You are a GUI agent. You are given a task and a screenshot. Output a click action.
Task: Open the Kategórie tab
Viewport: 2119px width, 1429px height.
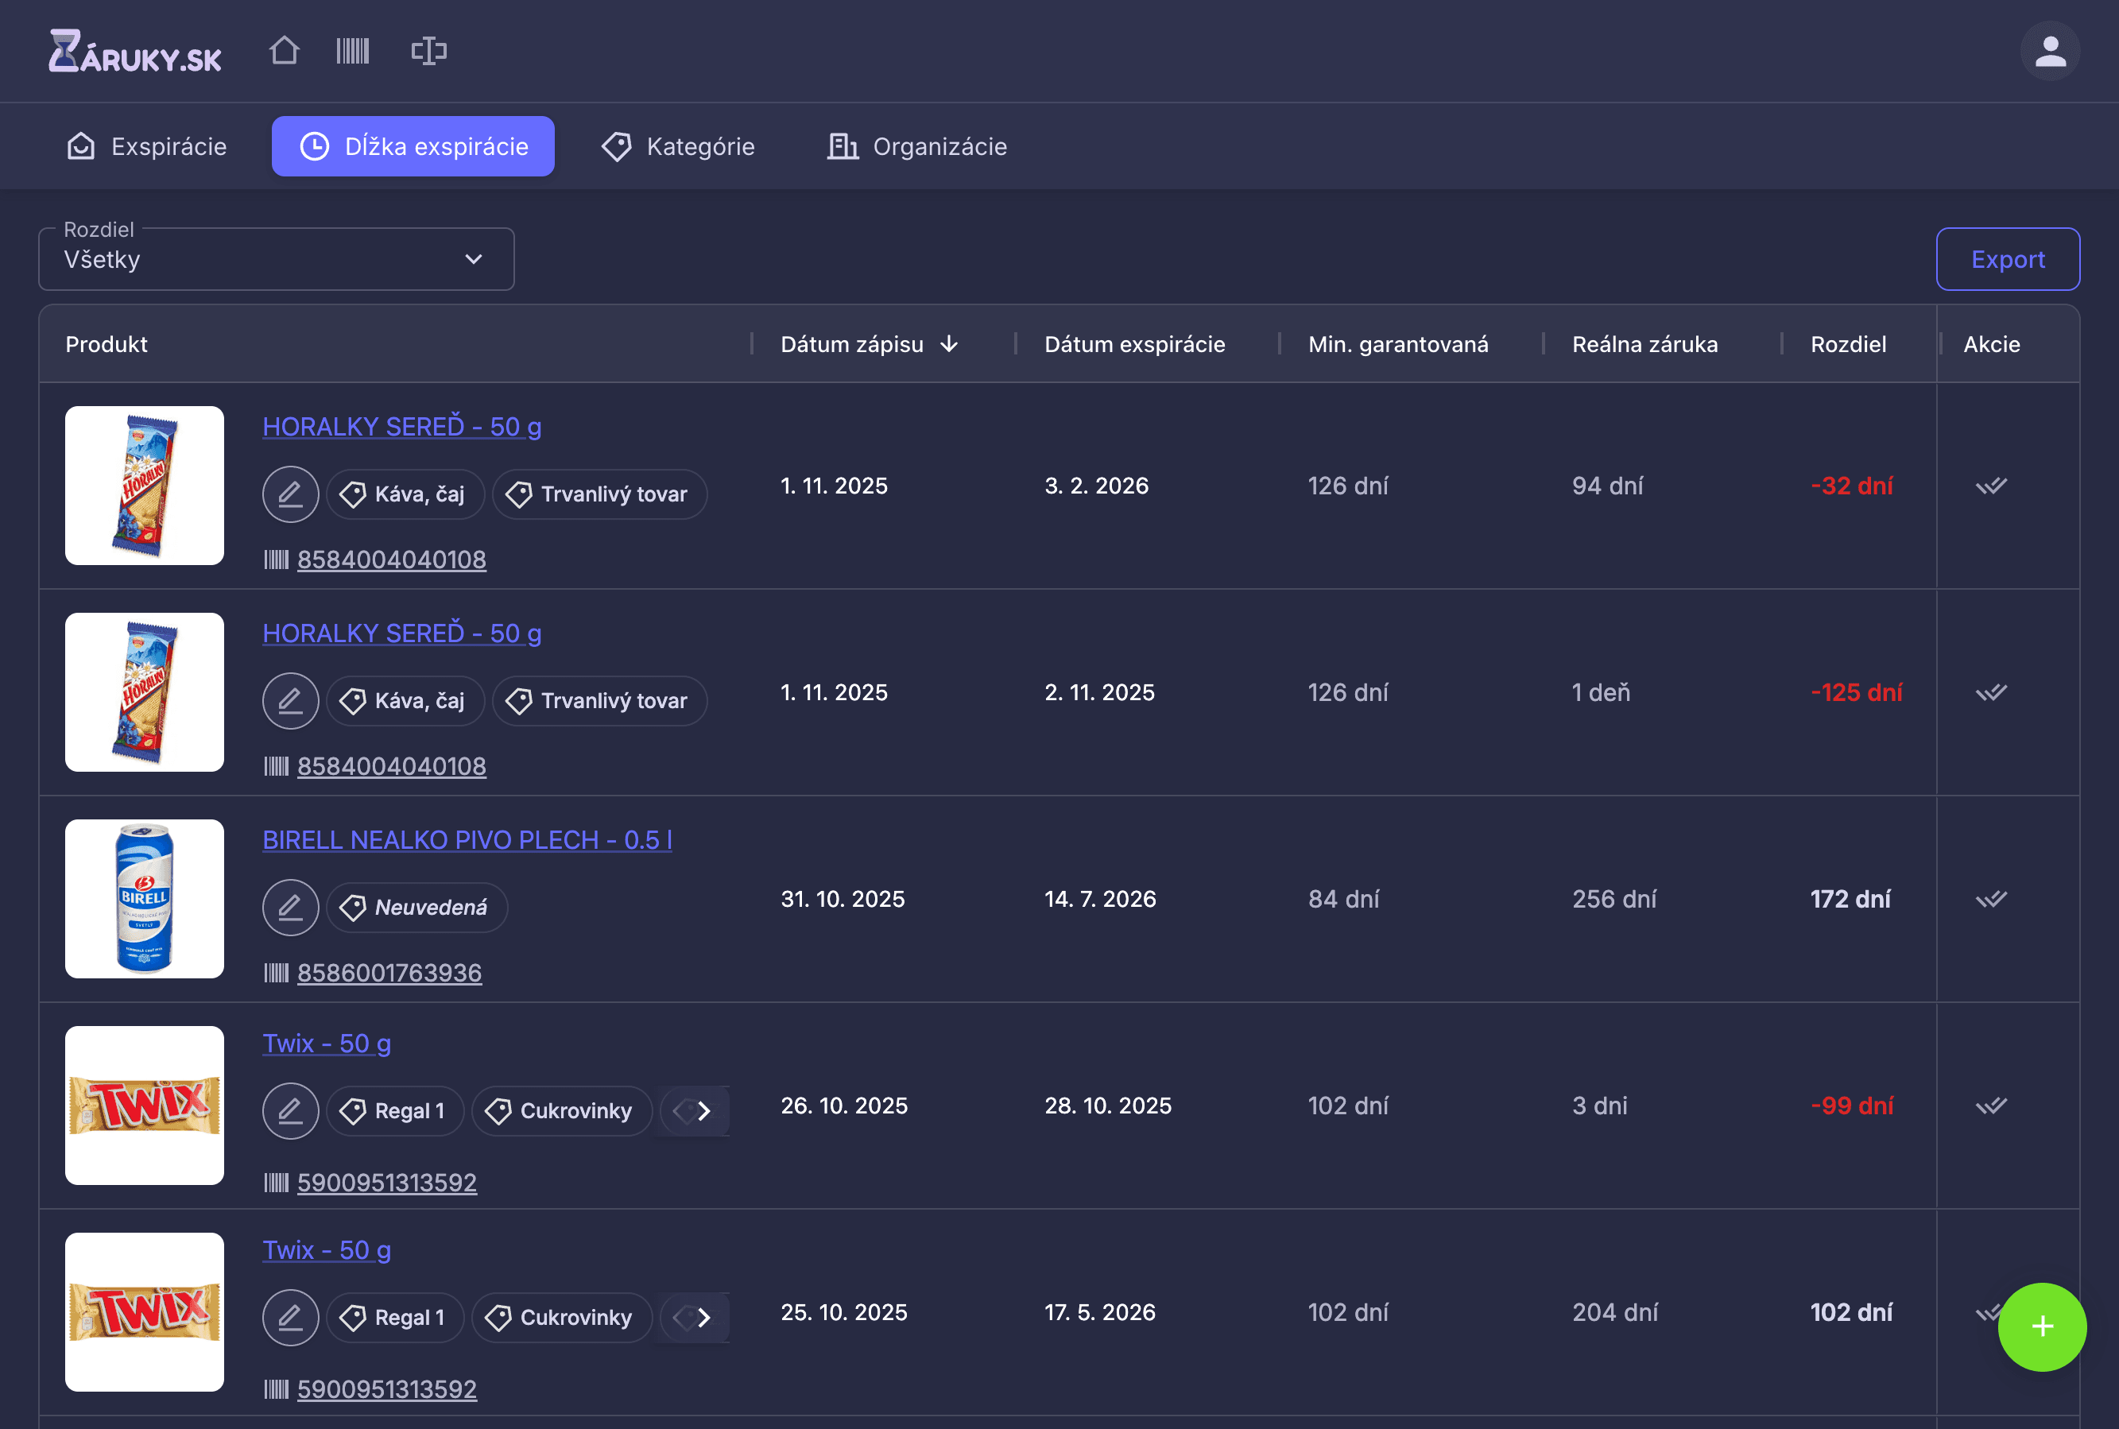tap(678, 145)
